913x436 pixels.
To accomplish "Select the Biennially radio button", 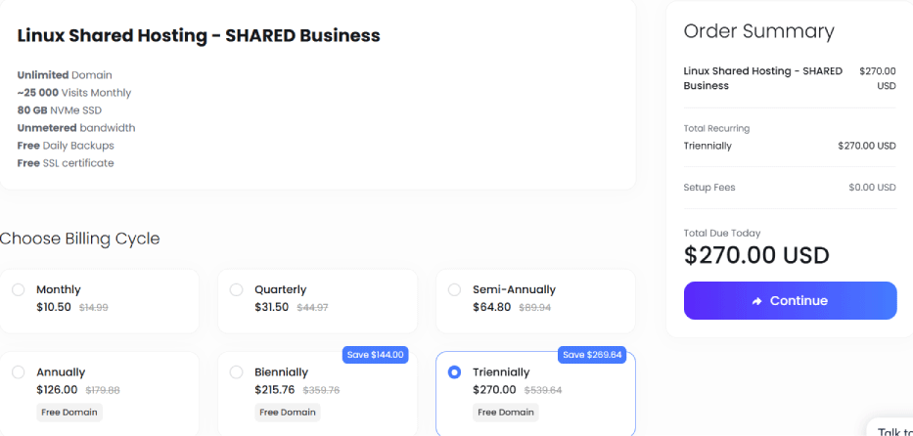I will coord(236,372).
